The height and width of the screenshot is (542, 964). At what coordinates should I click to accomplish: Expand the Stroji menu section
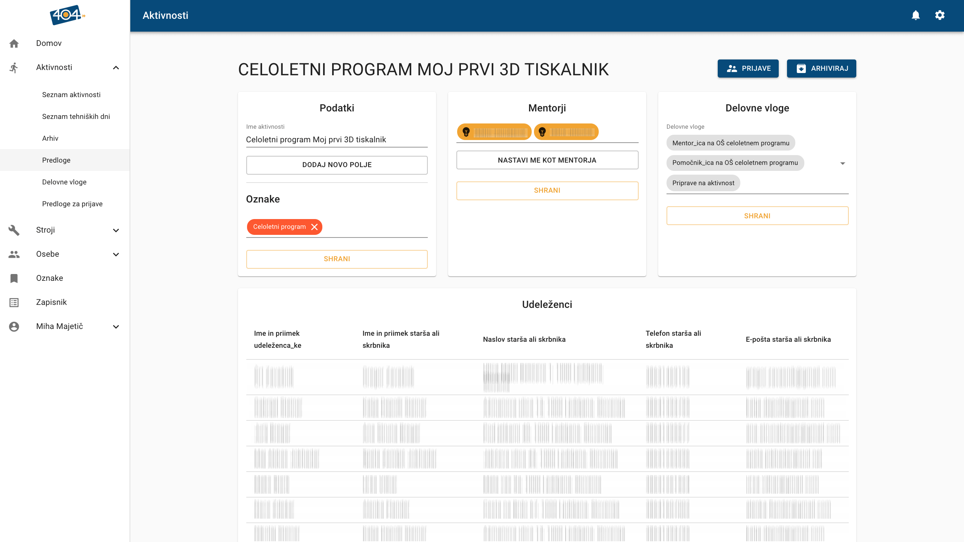pos(116,230)
